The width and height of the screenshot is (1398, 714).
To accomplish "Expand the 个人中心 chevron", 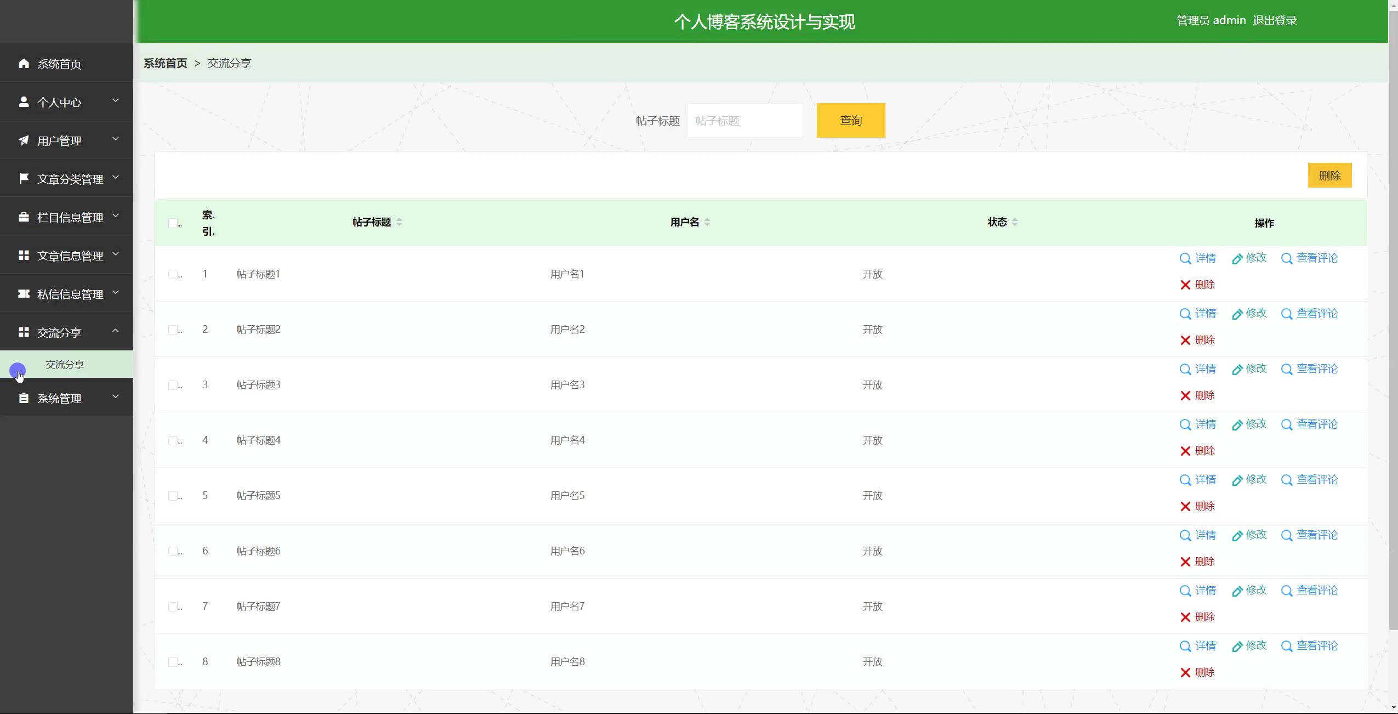I will pyautogui.click(x=116, y=100).
